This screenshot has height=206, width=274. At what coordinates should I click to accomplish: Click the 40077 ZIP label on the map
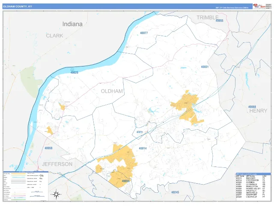144,33
